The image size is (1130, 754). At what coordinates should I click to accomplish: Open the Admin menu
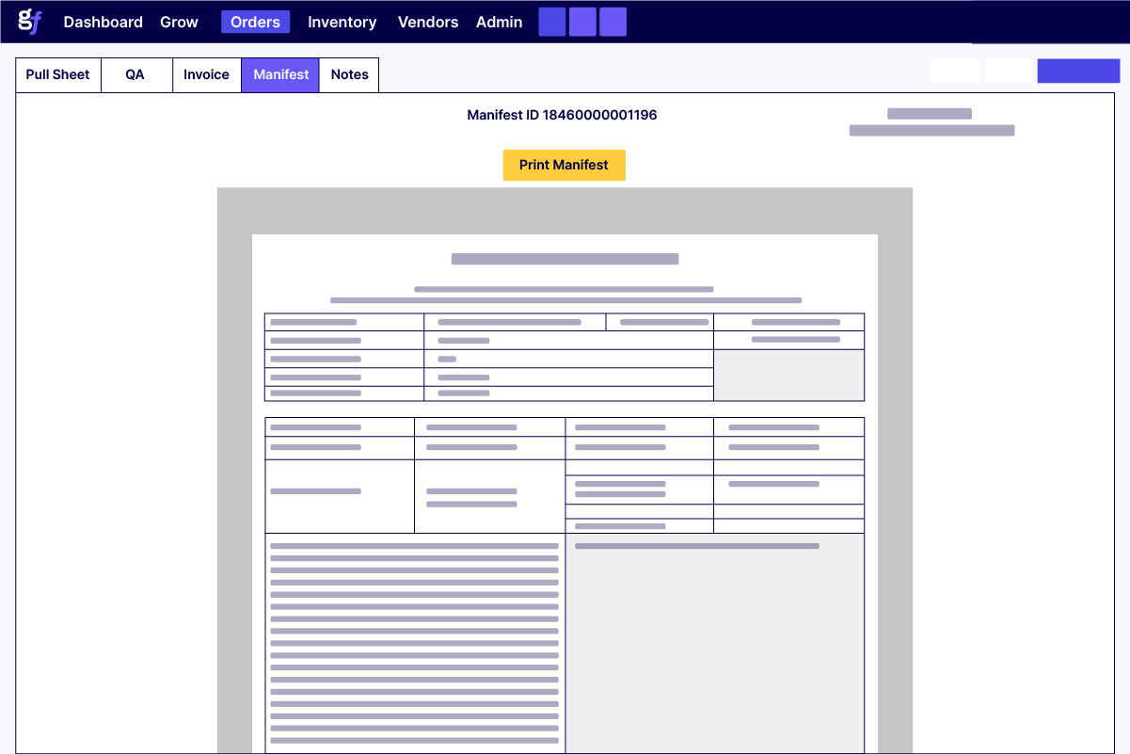coord(500,22)
